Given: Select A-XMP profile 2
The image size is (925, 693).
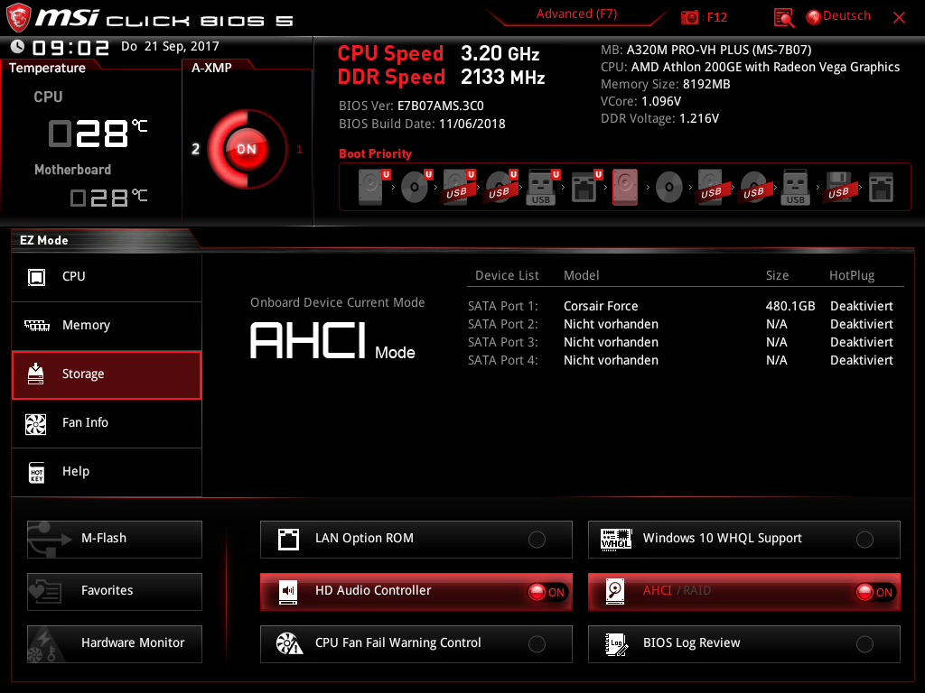Looking at the screenshot, I should coord(195,149).
